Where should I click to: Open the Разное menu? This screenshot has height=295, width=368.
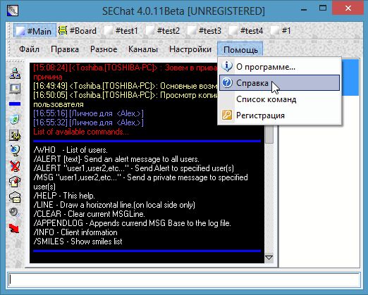pos(104,49)
